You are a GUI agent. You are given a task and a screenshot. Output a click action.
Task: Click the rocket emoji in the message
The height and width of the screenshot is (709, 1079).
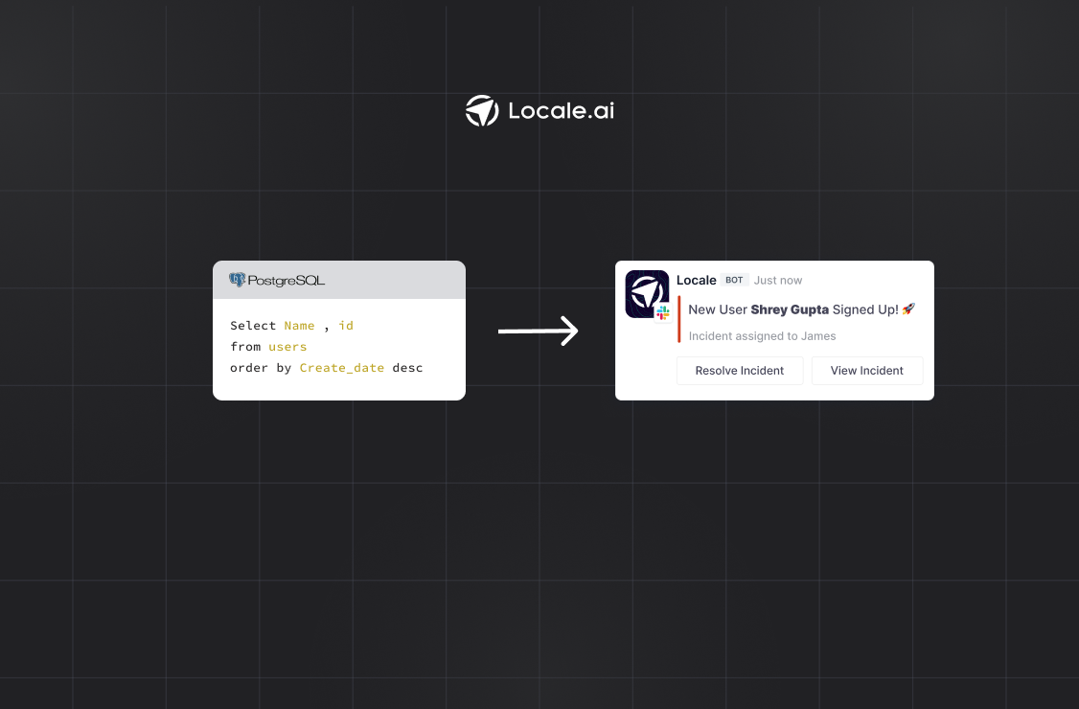(908, 309)
